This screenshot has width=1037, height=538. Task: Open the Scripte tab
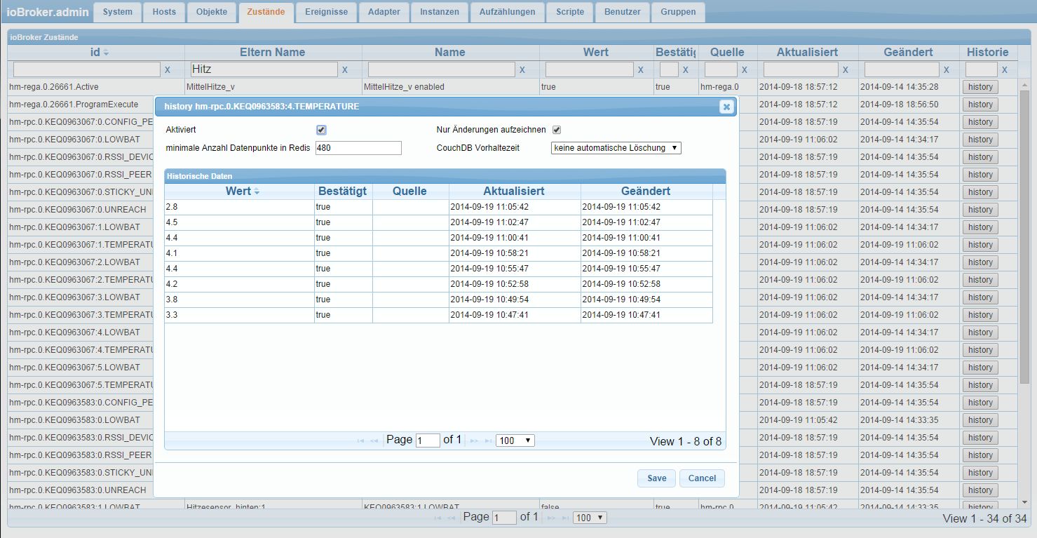coord(570,12)
